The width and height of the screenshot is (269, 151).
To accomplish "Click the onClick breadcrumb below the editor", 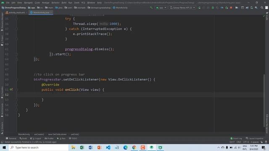I will point(75,134).
